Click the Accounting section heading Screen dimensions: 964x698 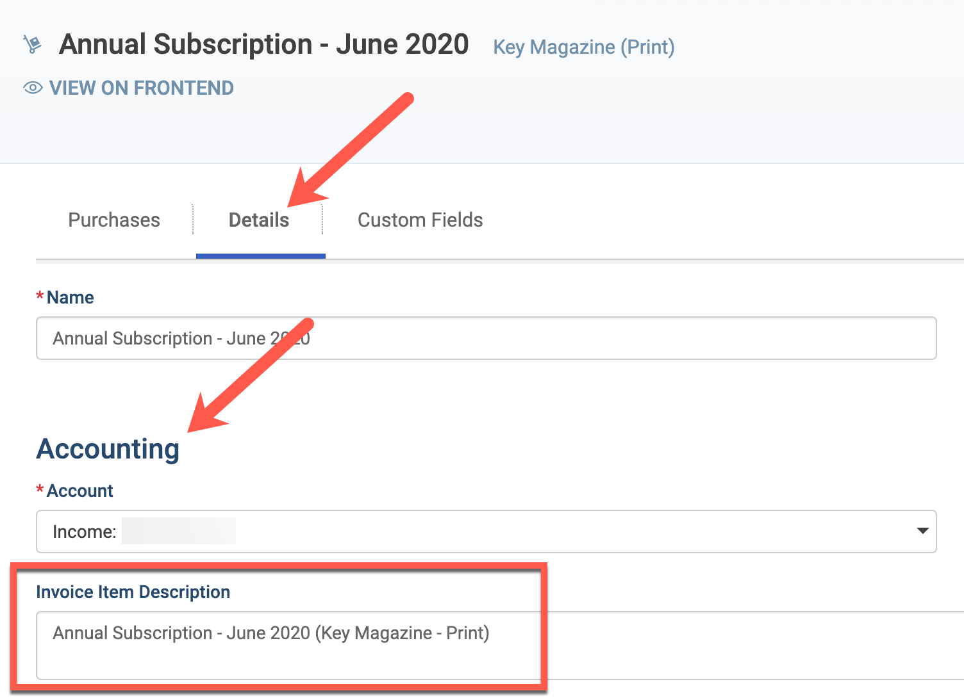[108, 448]
